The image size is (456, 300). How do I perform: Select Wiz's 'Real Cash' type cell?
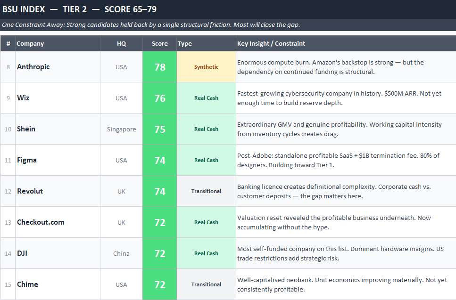click(206, 98)
